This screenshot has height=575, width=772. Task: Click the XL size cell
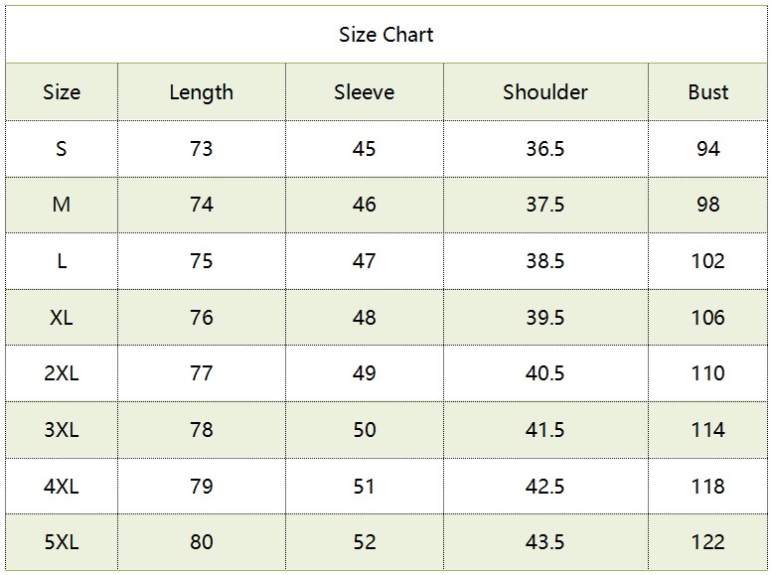click(x=62, y=318)
